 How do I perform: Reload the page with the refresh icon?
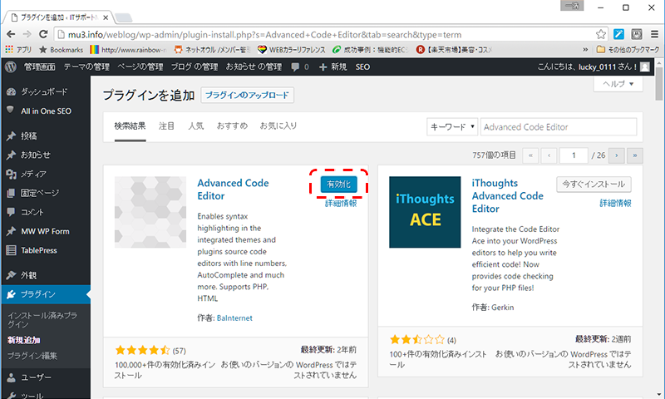point(43,34)
